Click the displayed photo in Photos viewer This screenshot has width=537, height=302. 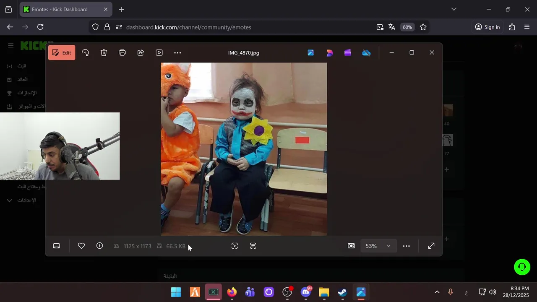click(x=244, y=149)
